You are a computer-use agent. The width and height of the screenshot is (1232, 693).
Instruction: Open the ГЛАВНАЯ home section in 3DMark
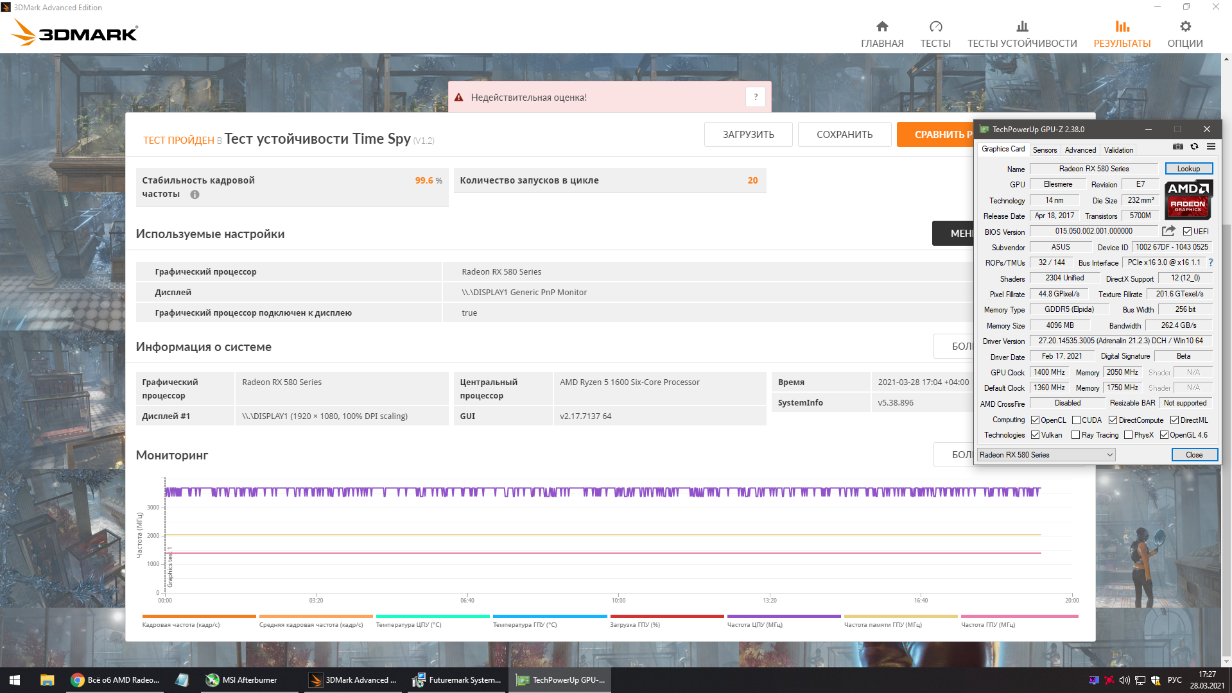point(882,34)
